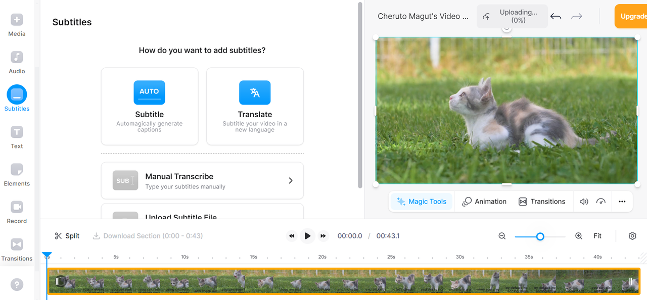Open the Text tool panel
This screenshot has width=647, height=300.
17,137
